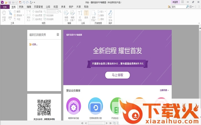Set view to Actual Size (实际大小)
This screenshot has width=201, height=125.
(x=29, y=16)
